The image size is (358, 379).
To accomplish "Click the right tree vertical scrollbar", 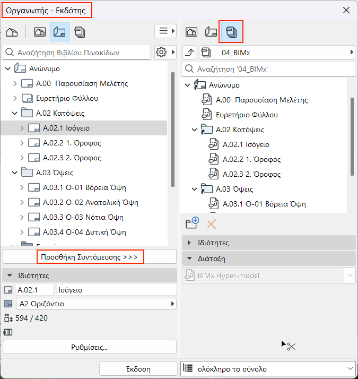I will (352, 136).
